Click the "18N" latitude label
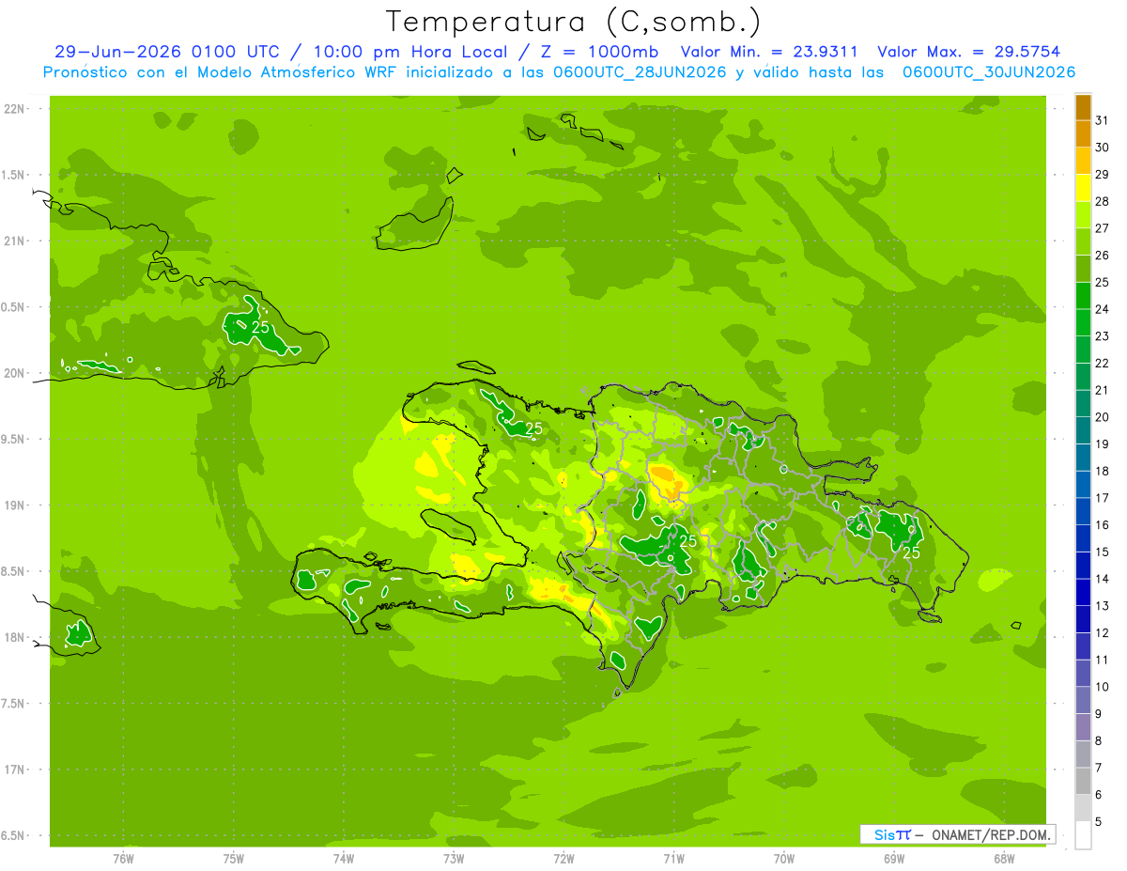1127x871 pixels. 15,637
